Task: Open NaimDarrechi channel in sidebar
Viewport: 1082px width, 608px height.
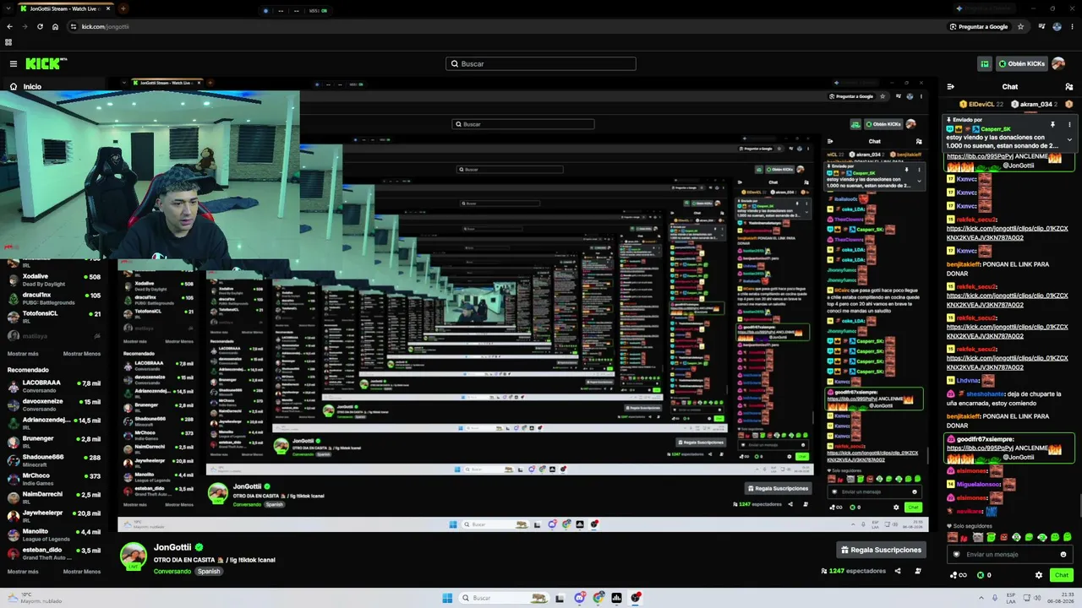Action: point(54,497)
